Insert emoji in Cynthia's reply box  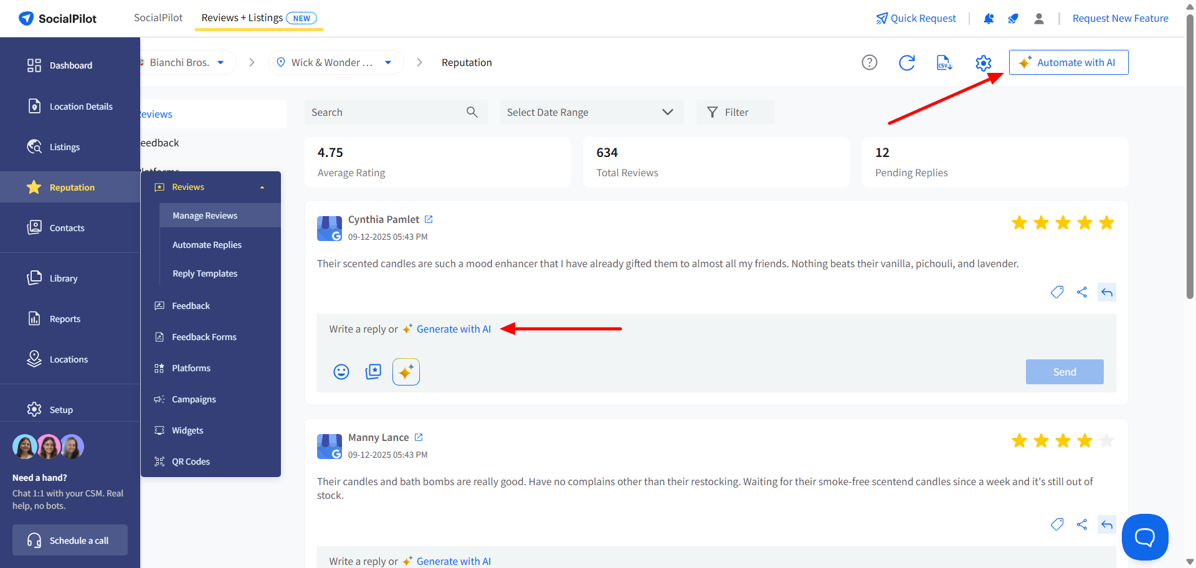coord(341,372)
